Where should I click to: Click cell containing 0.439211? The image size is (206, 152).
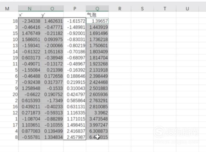pyautogui.click(x=30, y=106)
